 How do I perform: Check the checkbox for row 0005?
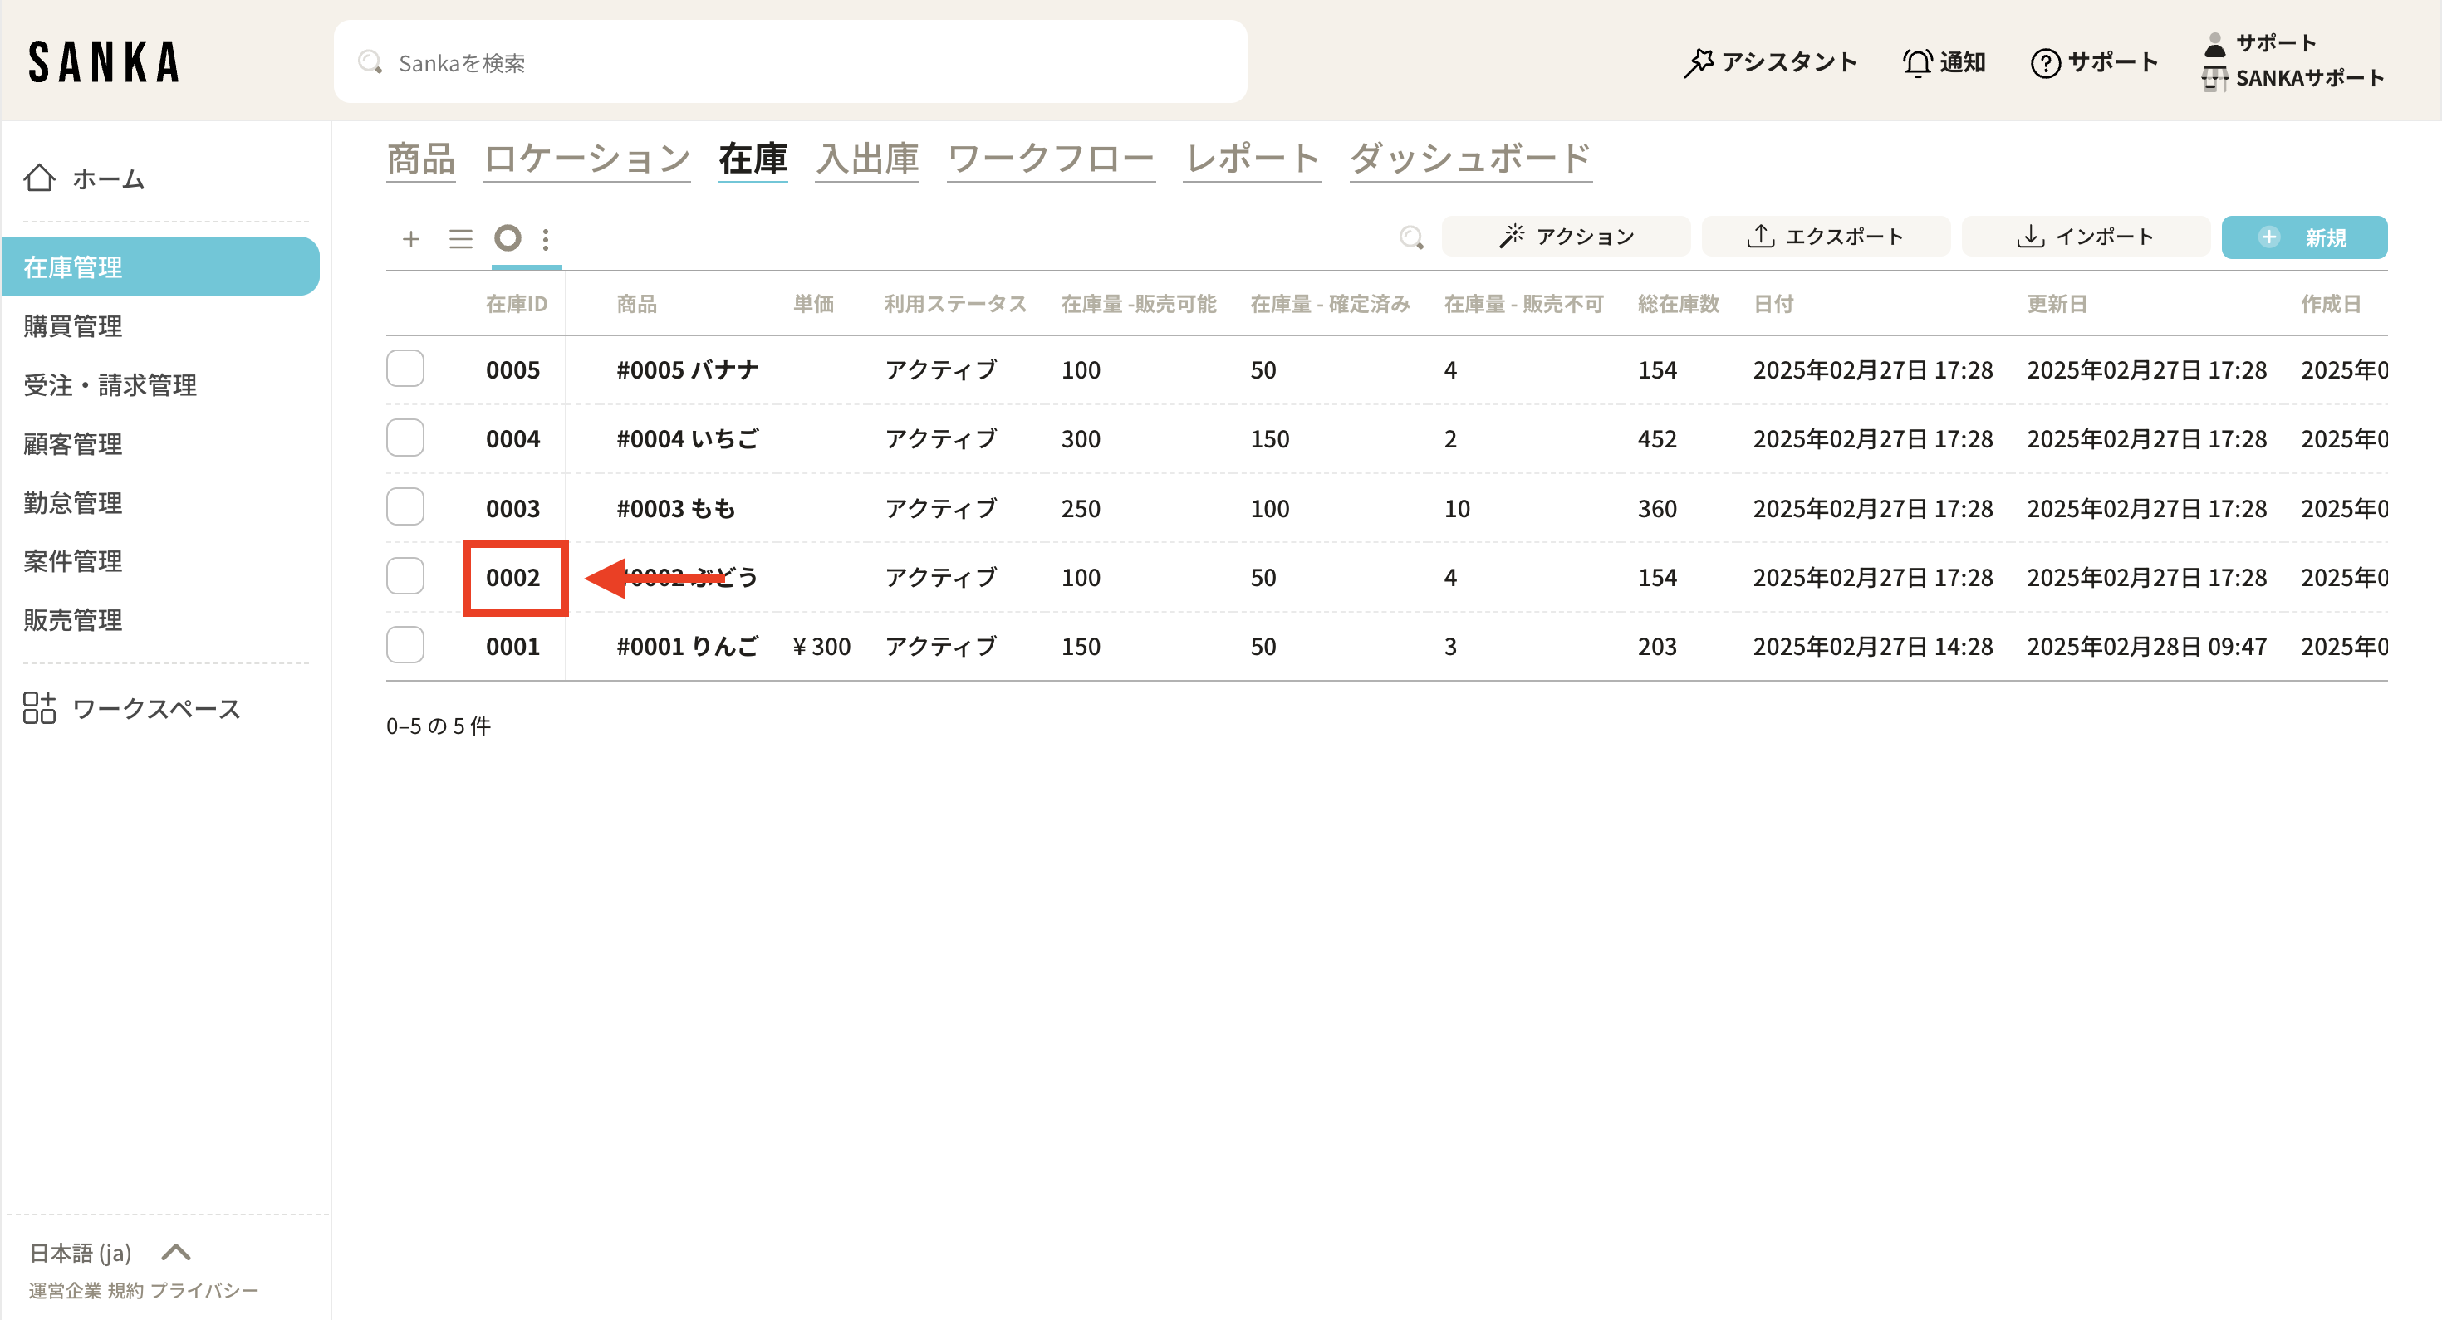click(x=405, y=369)
